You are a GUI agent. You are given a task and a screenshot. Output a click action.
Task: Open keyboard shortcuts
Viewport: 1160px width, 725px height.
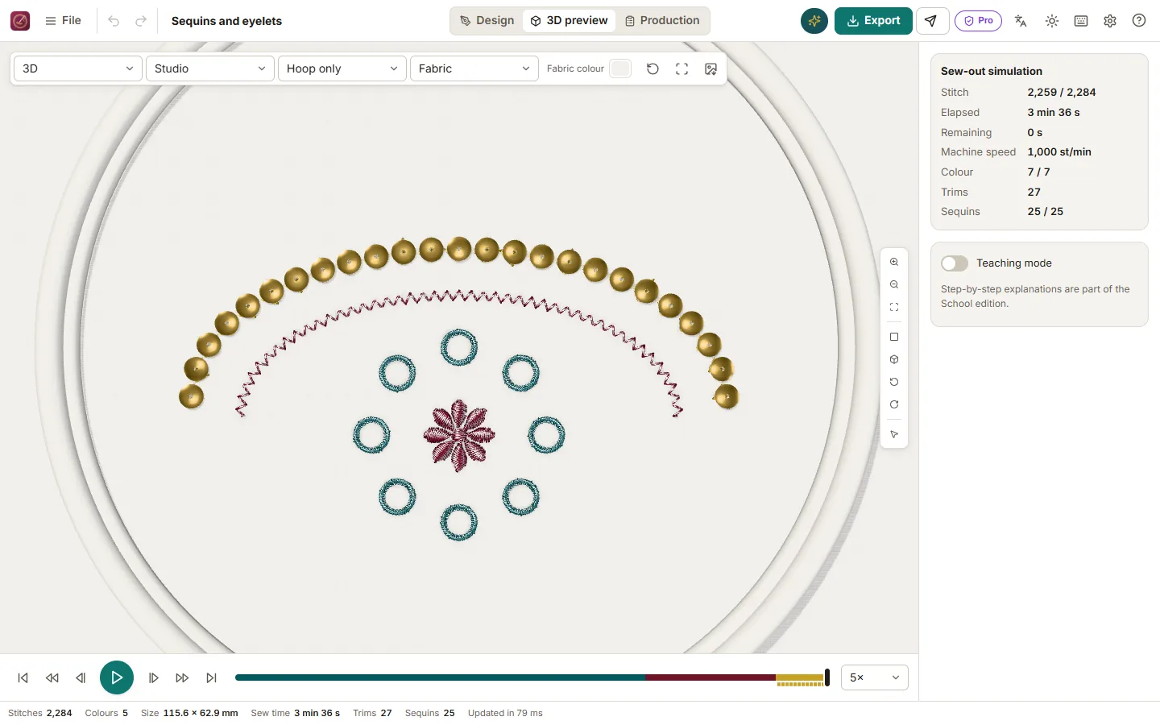[1081, 21]
